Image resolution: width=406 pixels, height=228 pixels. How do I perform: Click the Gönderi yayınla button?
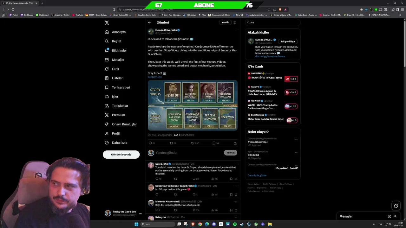[121, 155]
